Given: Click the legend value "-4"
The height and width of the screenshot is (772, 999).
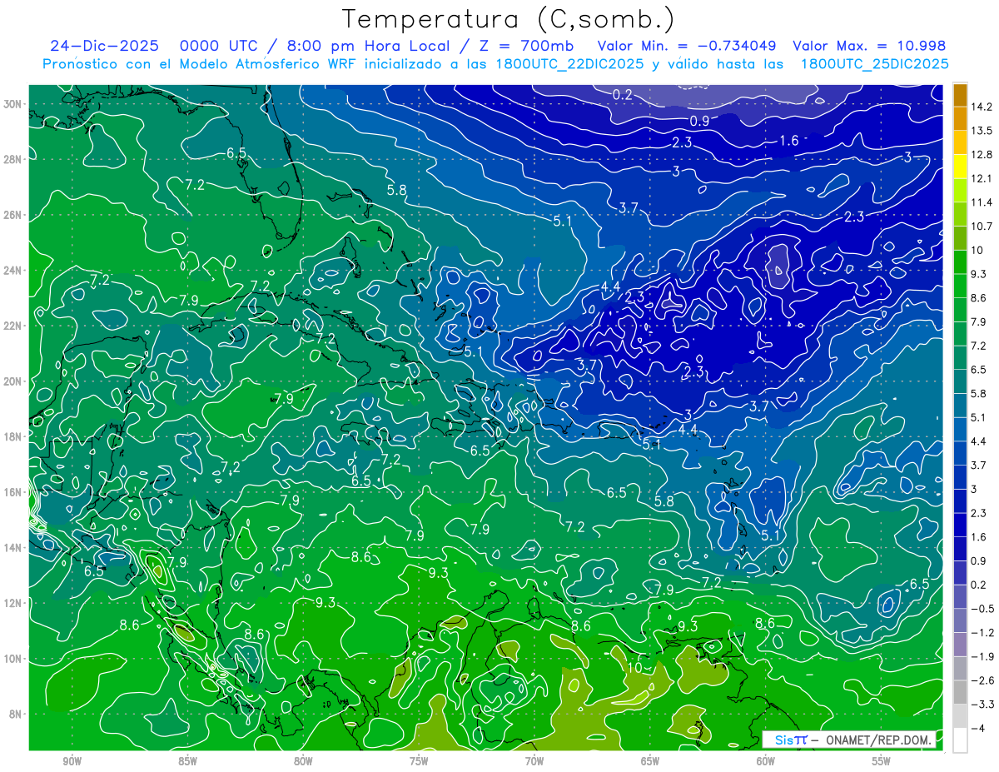Looking at the screenshot, I should pyautogui.click(x=977, y=729).
